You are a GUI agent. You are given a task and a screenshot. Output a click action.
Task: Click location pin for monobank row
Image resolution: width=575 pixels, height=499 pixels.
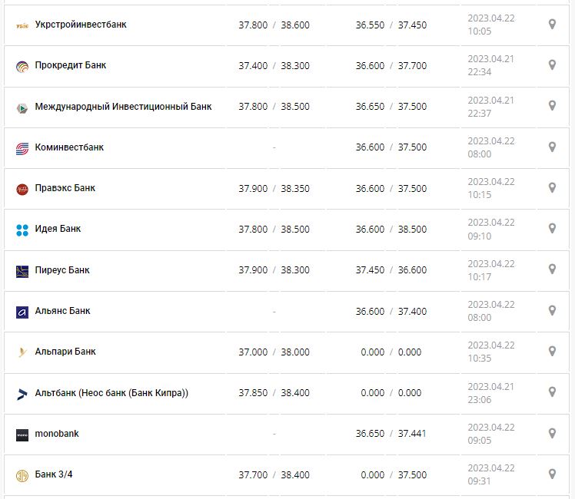click(552, 433)
